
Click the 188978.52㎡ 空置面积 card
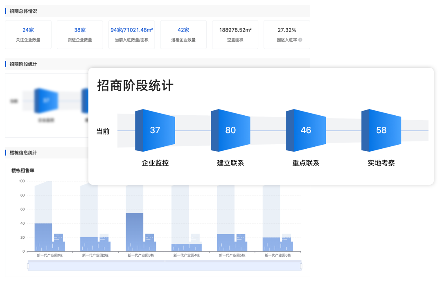point(235,34)
